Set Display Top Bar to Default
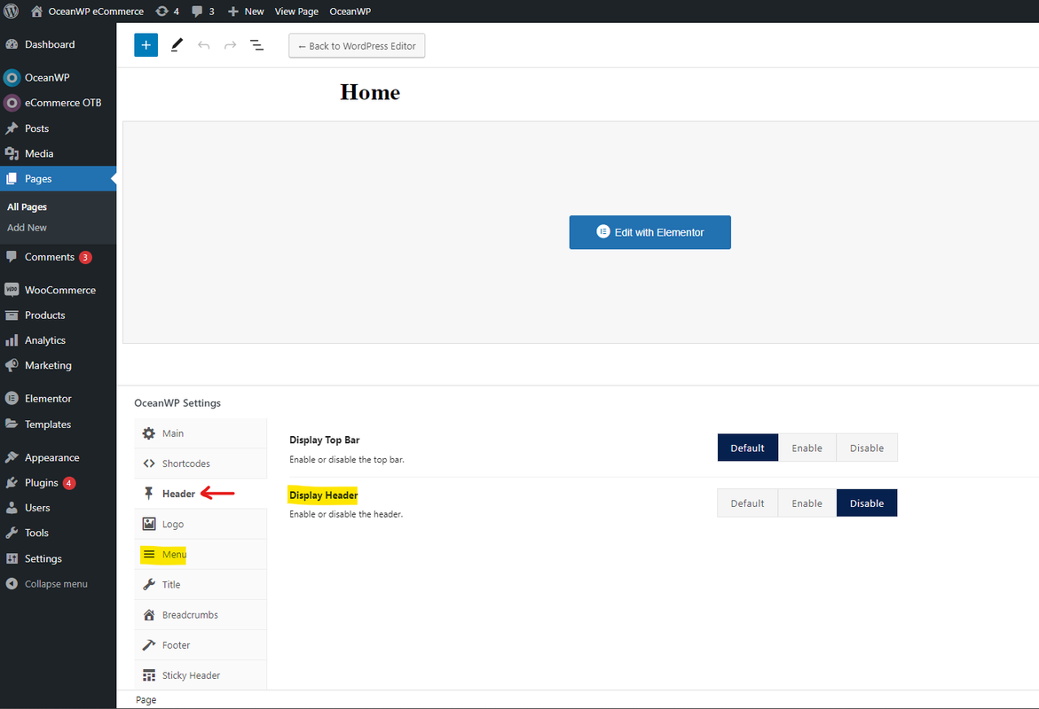Screen dimensions: 1039x709 coord(747,448)
